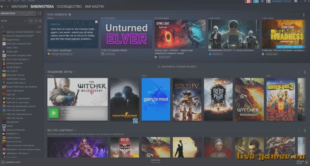Screen dimensions: 310x166
Task: Click the back navigation arrow
Action: point(2,6)
